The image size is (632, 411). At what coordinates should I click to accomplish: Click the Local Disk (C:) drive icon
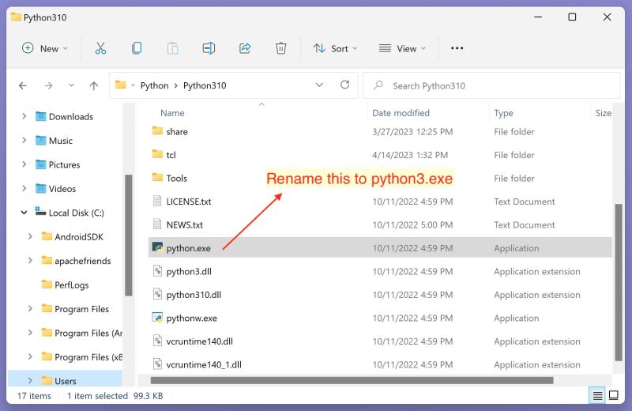coord(40,211)
